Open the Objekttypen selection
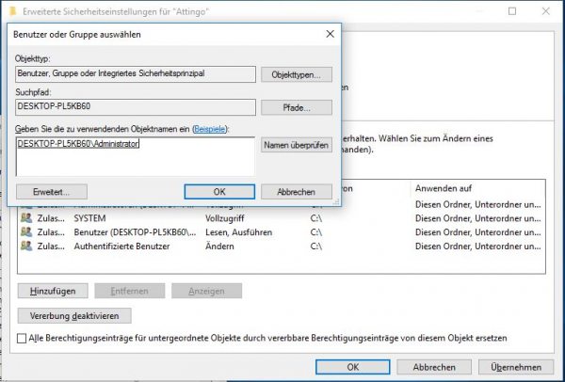The height and width of the screenshot is (382, 565). (296, 73)
